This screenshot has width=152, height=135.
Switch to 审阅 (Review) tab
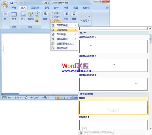66,8
